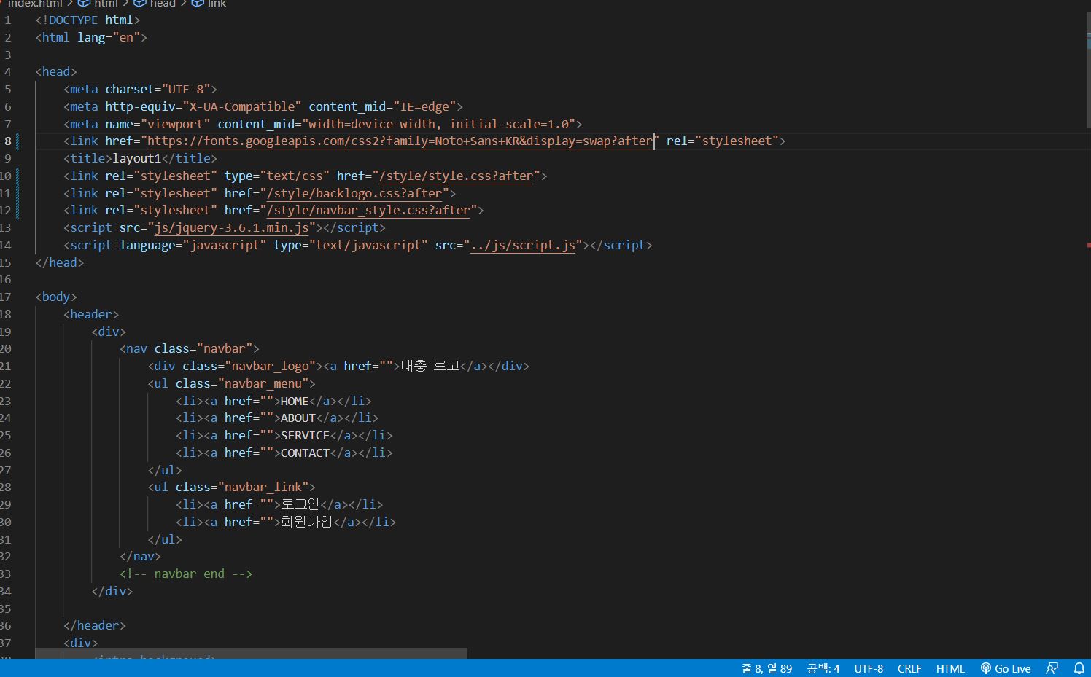Click the closing </header> tag
Screen dimensions: 1091x677
[x=95, y=625]
